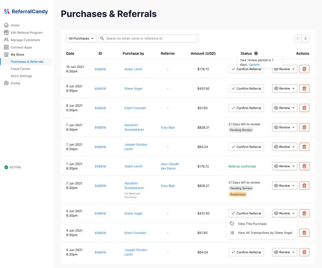The height and width of the screenshot is (268, 322).
Task: Open Purchases & Referrals sidebar item
Action: pos(27,61)
